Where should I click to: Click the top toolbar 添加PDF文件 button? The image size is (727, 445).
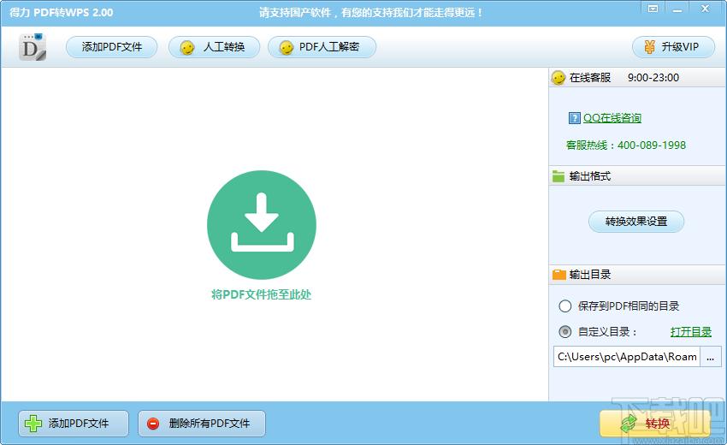[112, 47]
